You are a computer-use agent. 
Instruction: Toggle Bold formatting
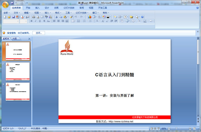[31, 21]
